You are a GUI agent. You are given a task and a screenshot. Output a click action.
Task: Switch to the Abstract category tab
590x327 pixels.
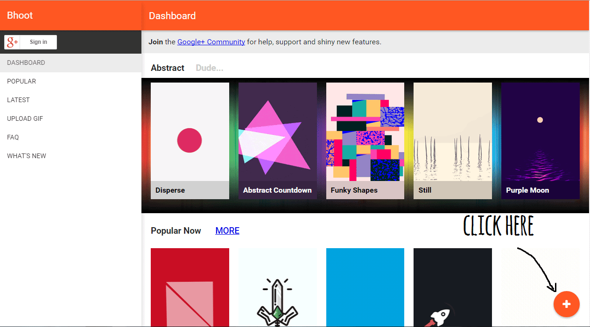click(168, 68)
